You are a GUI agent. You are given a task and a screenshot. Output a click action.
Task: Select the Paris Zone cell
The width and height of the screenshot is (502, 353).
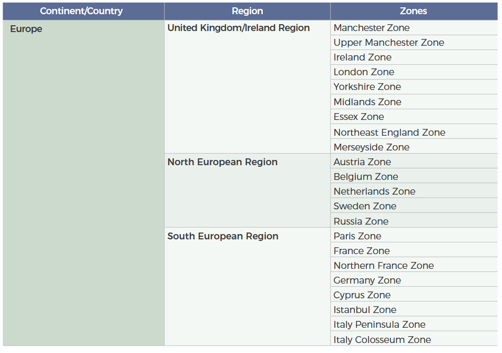click(x=357, y=236)
